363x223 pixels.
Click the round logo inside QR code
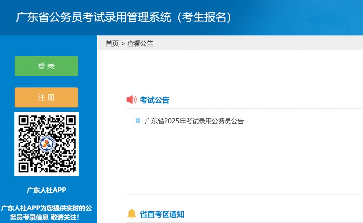[x=47, y=144]
